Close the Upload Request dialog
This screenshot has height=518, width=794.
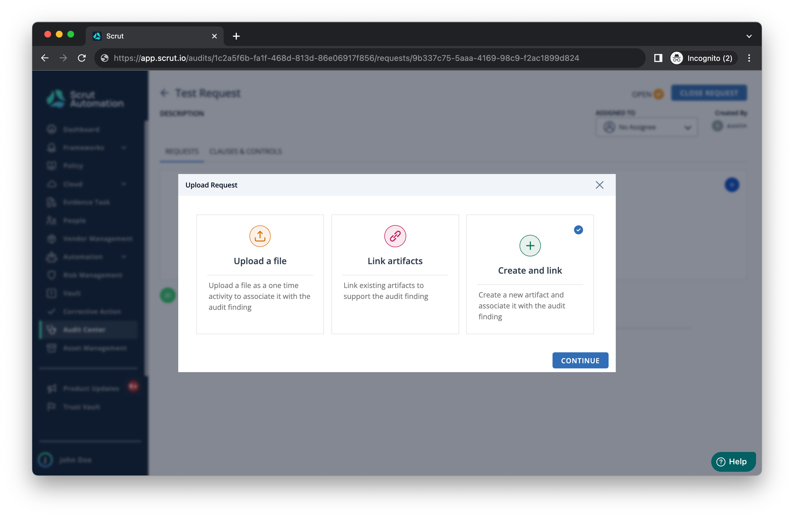(x=599, y=185)
